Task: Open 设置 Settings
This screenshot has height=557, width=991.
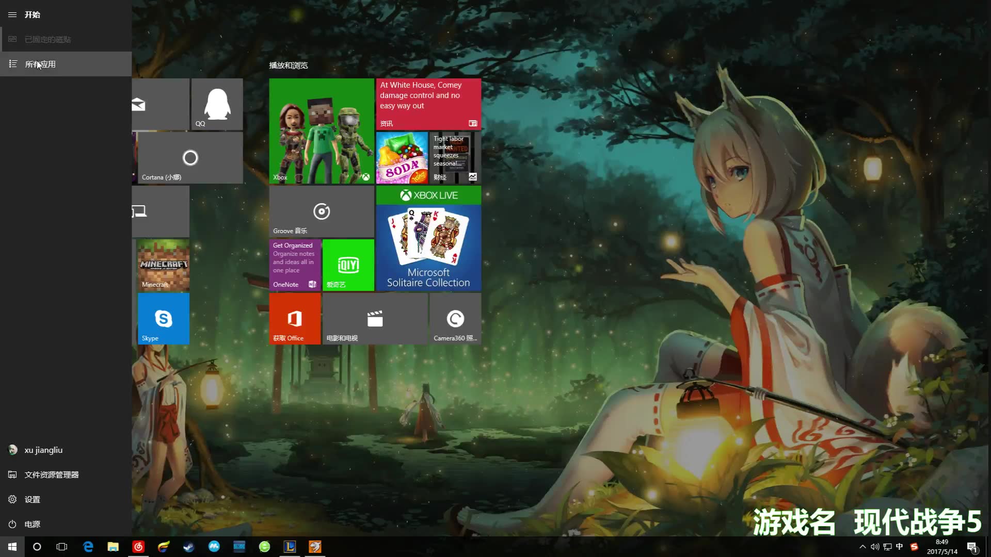Action: [x=66, y=499]
